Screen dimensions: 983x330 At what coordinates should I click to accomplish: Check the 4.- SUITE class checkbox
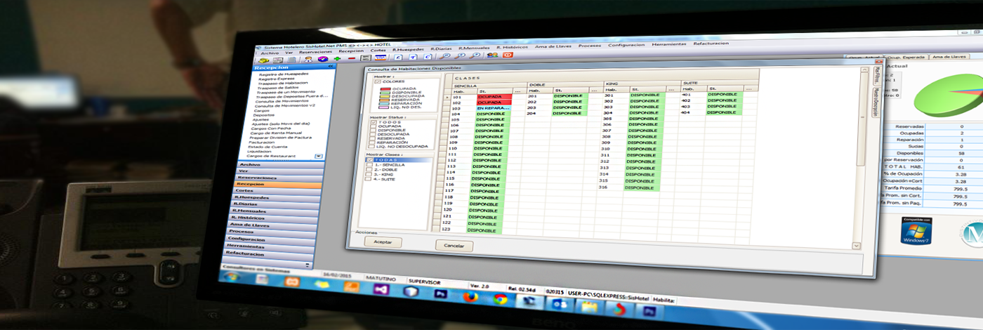[x=367, y=179]
